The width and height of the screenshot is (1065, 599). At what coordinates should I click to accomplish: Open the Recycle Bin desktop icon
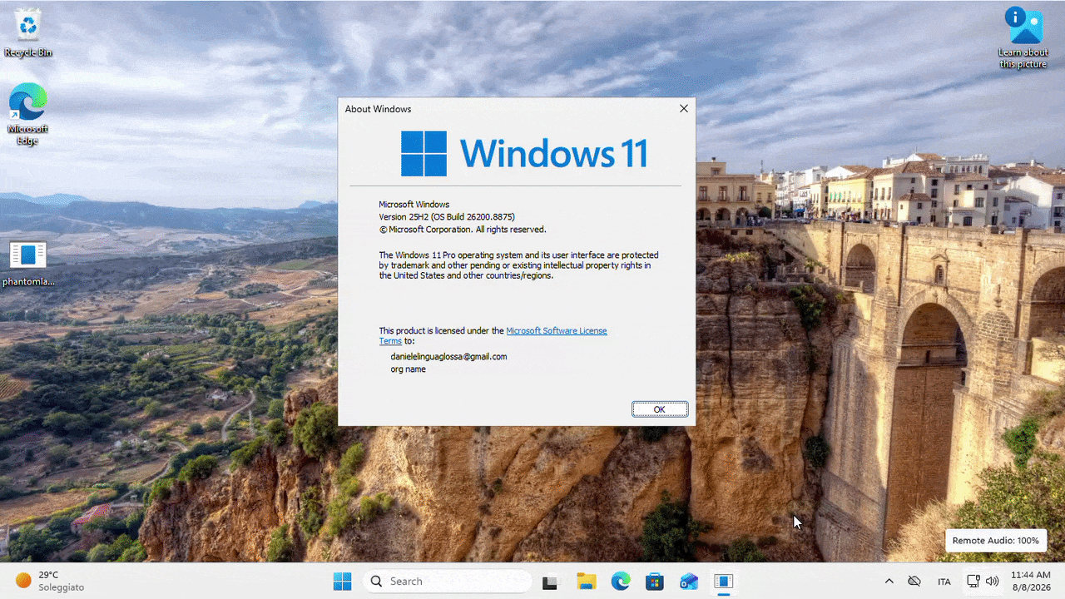click(x=28, y=33)
